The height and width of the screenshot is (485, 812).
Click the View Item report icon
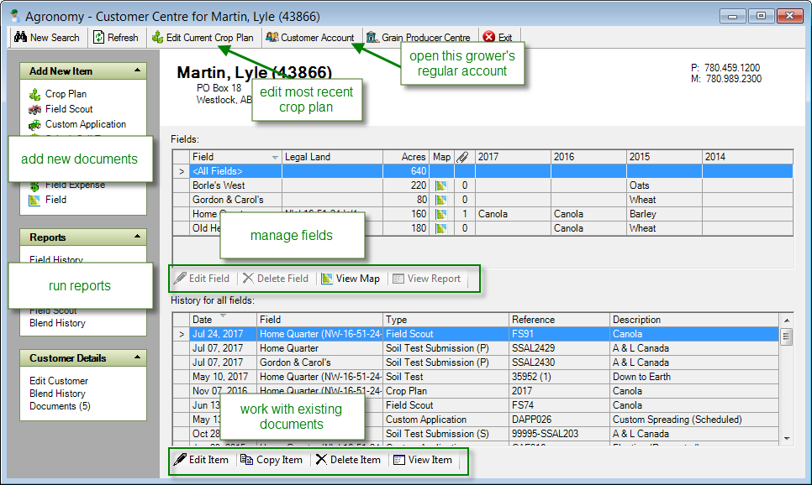click(x=398, y=460)
